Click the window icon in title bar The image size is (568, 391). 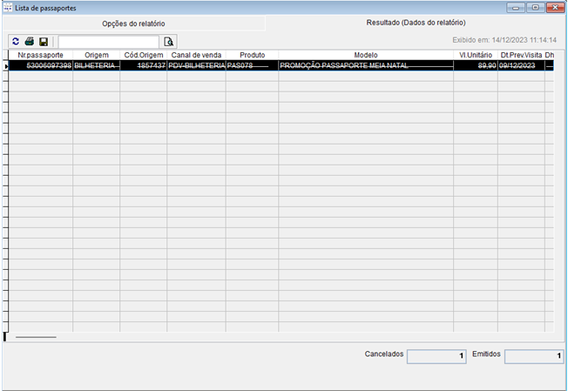pos(8,7)
